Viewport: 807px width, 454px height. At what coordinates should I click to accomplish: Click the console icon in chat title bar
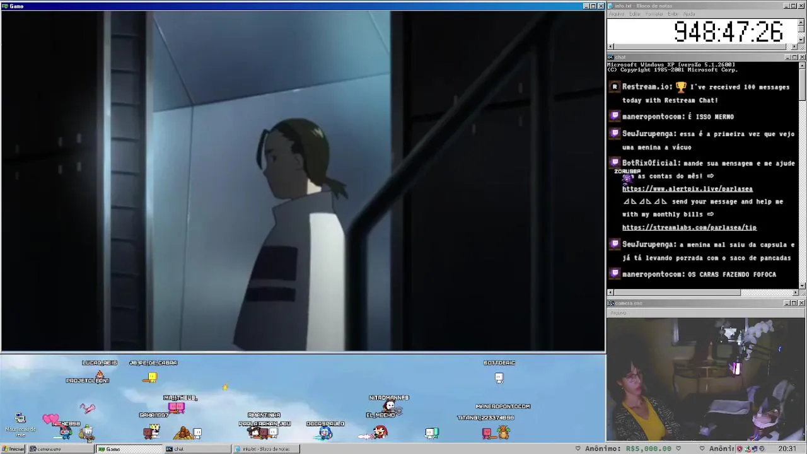click(x=611, y=57)
